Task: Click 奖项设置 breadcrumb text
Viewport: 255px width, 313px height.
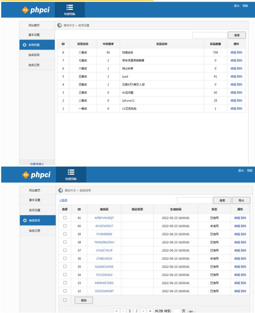Action: (84, 25)
